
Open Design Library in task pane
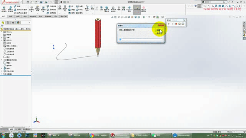click(x=244, y=26)
